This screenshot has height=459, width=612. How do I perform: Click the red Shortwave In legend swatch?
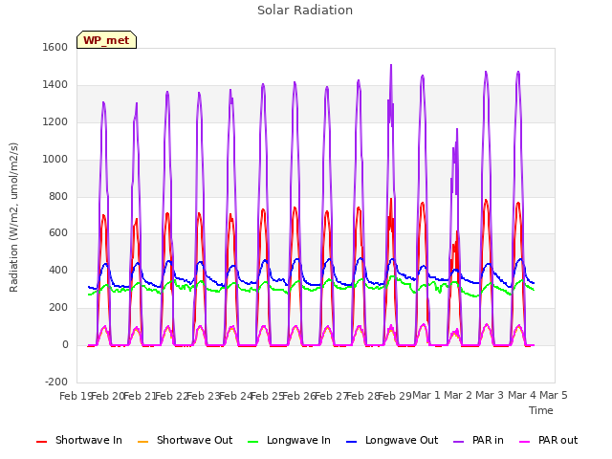tap(41, 442)
